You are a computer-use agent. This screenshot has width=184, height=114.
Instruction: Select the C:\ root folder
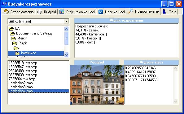pyautogui.click(x=17, y=28)
